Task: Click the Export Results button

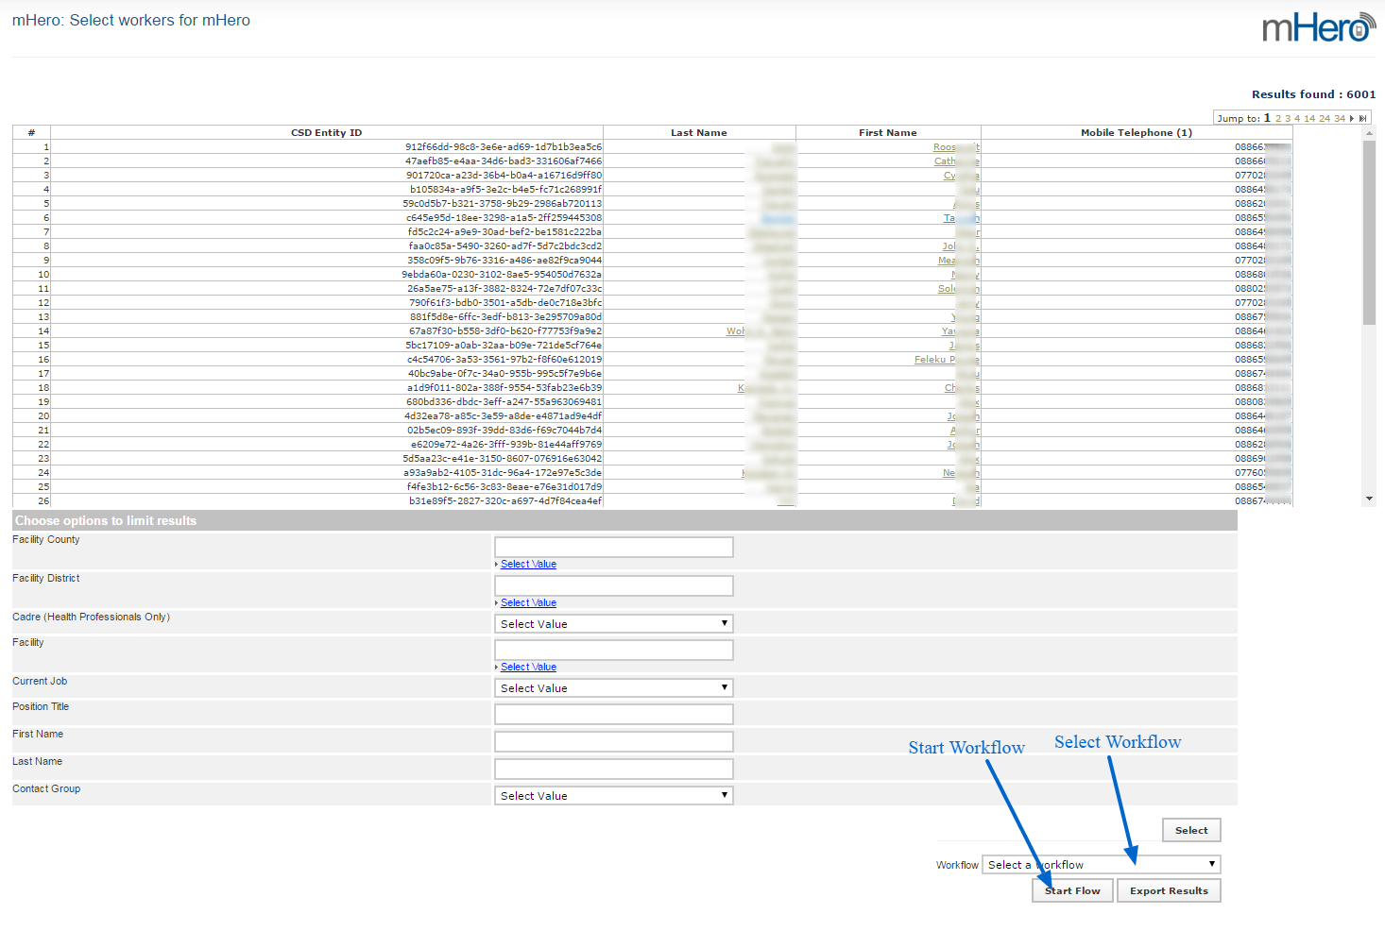Action: (x=1169, y=890)
